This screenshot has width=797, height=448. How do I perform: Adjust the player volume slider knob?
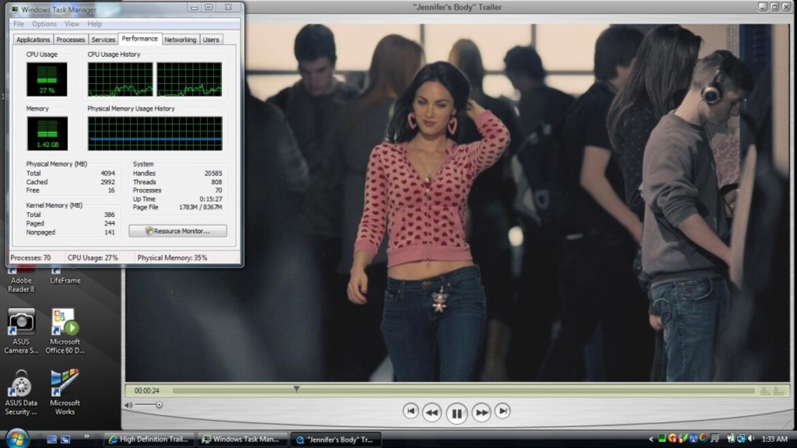click(x=159, y=405)
